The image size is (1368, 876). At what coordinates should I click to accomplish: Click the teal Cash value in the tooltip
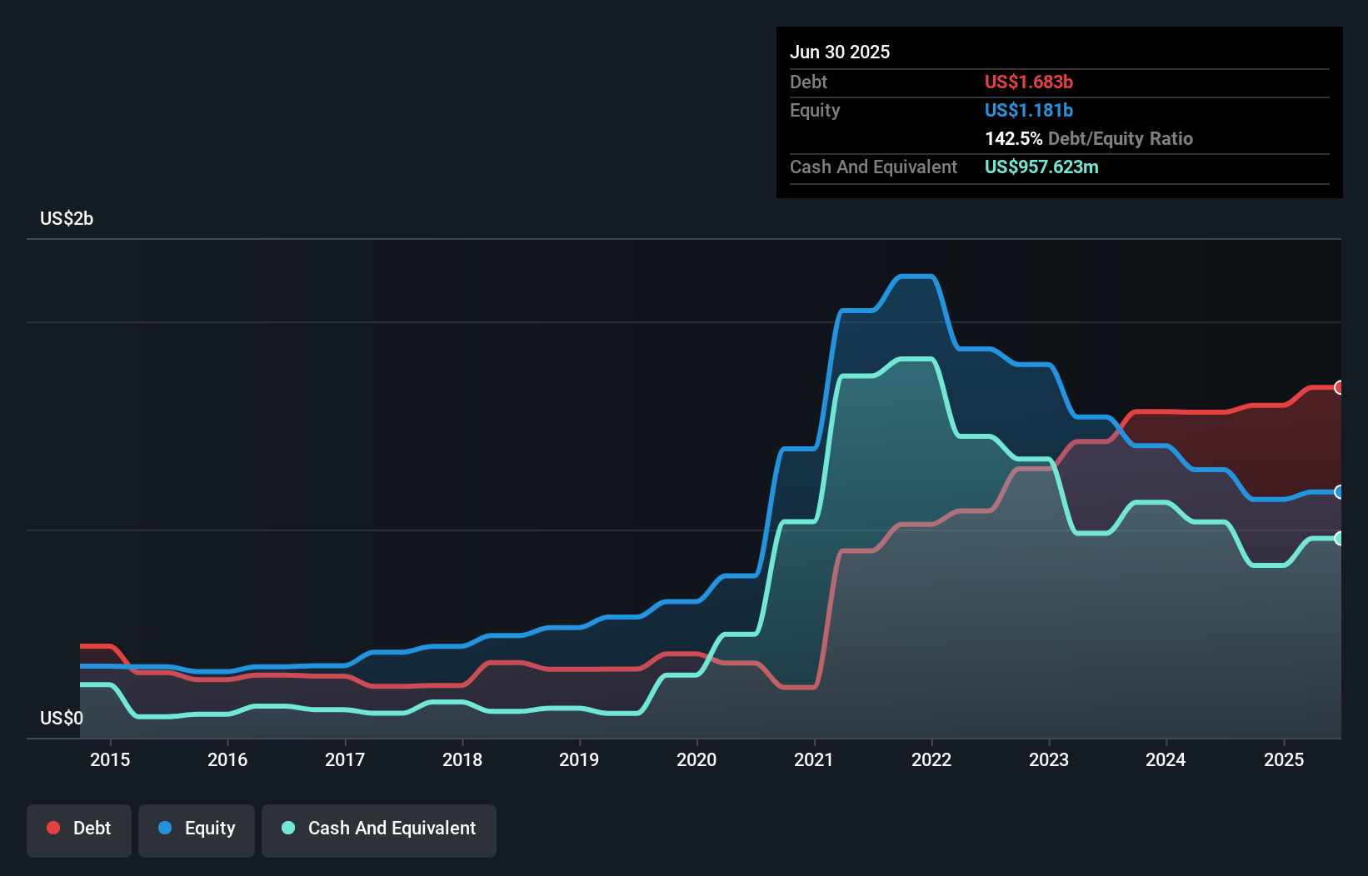(x=1041, y=167)
